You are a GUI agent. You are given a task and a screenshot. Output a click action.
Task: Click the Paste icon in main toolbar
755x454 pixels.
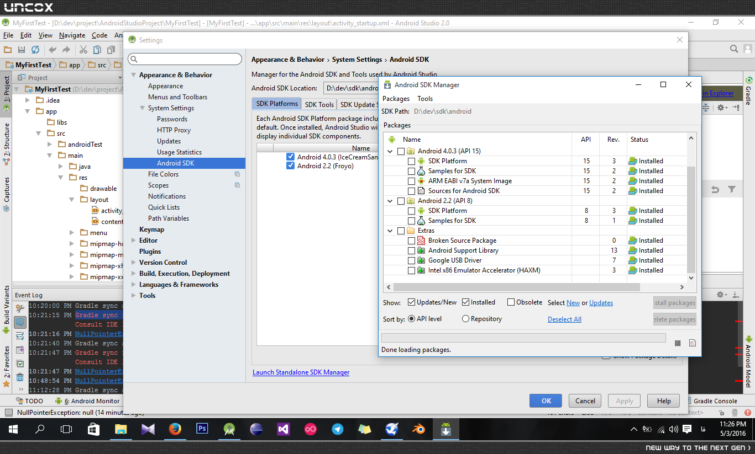pos(111,50)
